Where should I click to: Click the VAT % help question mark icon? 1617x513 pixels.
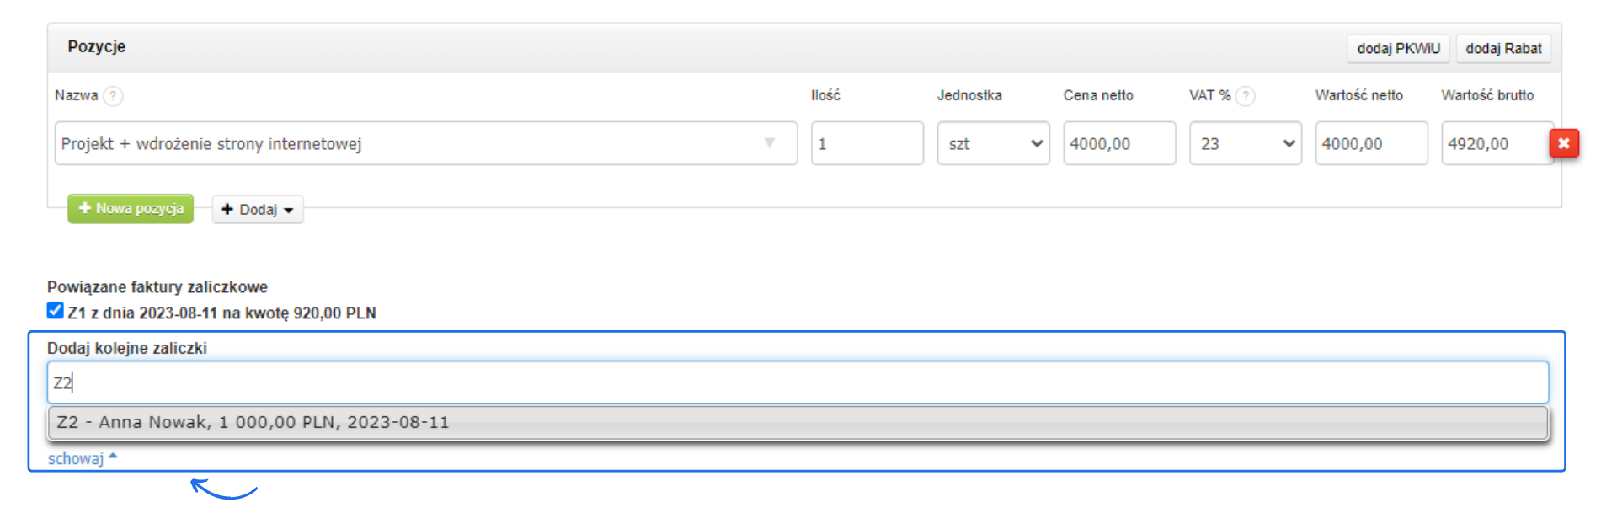pos(1246,96)
